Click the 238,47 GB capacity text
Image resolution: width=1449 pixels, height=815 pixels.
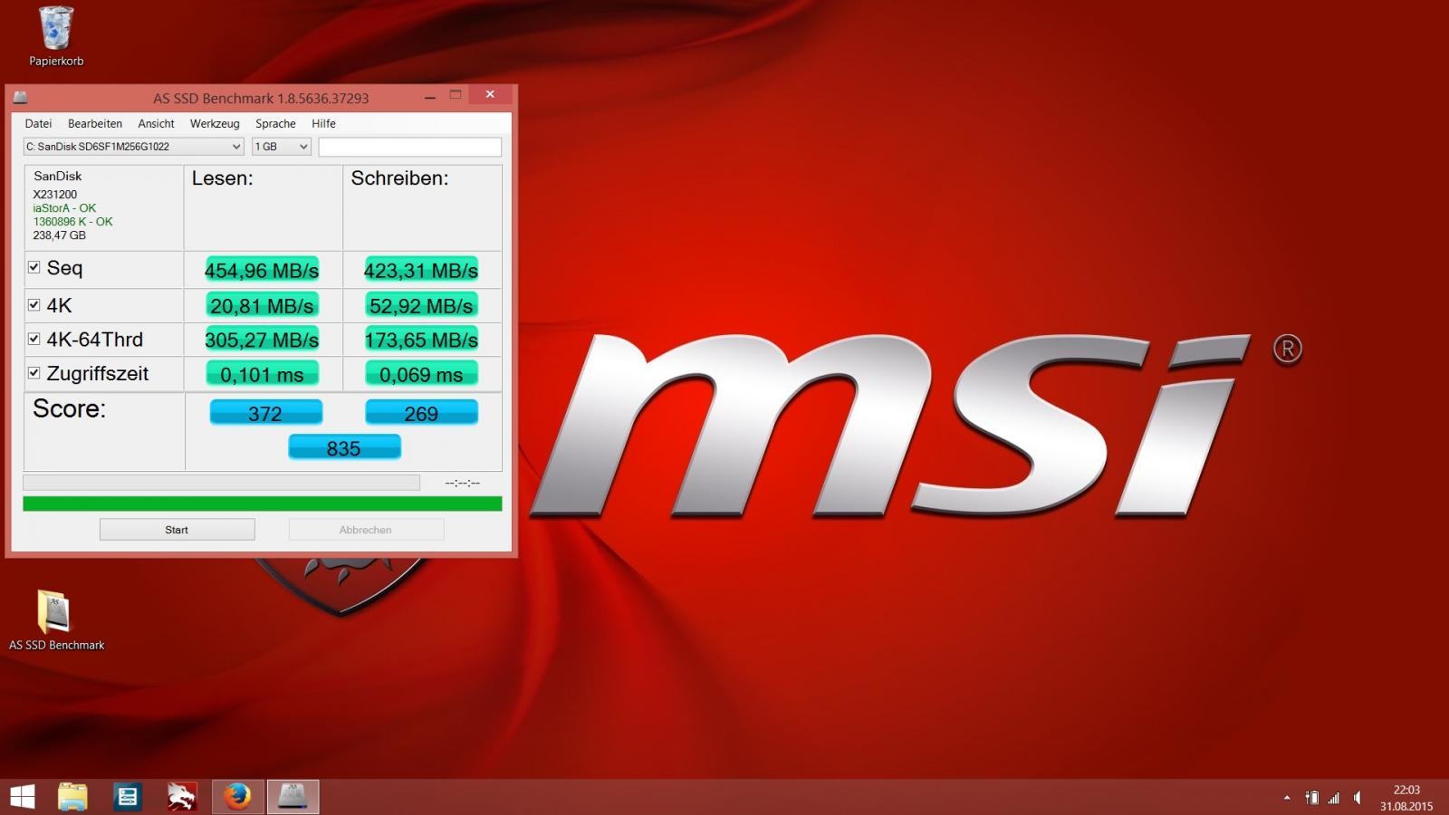[x=59, y=235]
